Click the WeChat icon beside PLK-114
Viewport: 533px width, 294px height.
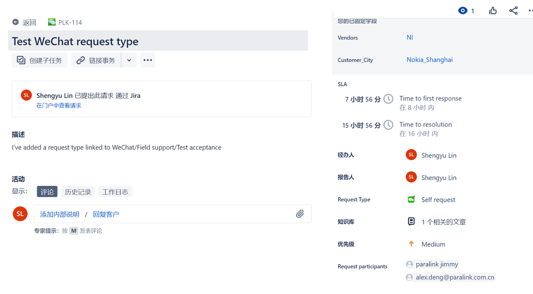tap(52, 22)
